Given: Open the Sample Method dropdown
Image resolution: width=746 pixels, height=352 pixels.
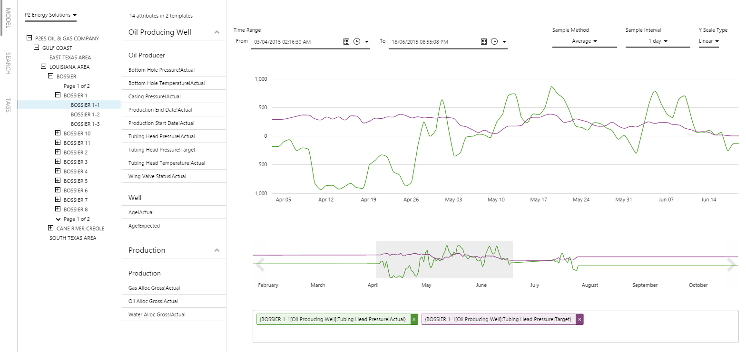Looking at the screenshot, I should tap(584, 41).
